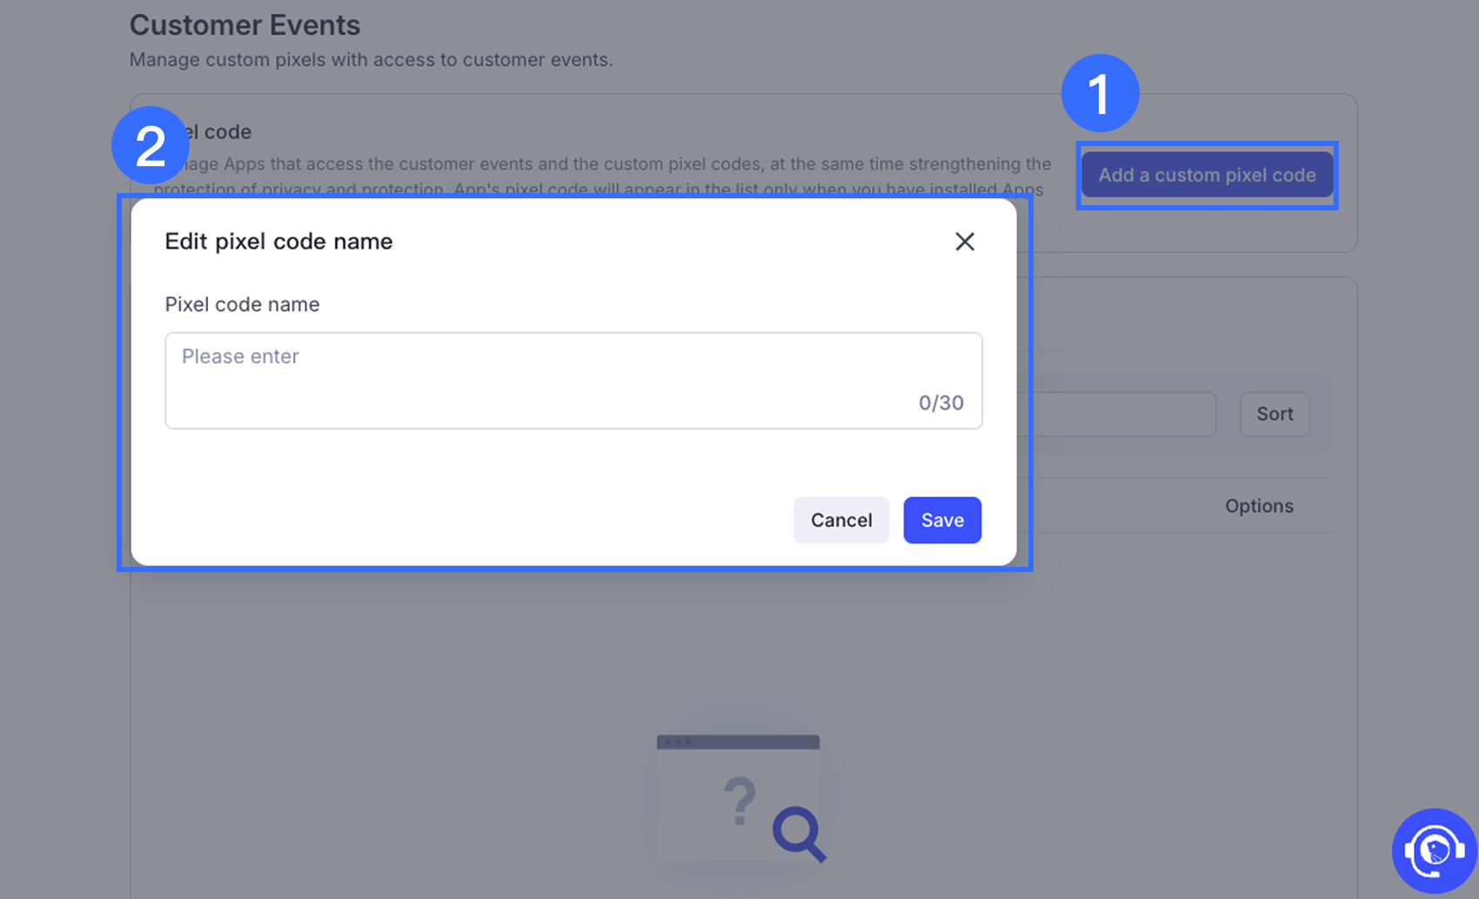Image resolution: width=1479 pixels, height=899 pixels.
Task: Click the Edit pixel code name title
Action: pyautogui.click(x=278, y=242)
